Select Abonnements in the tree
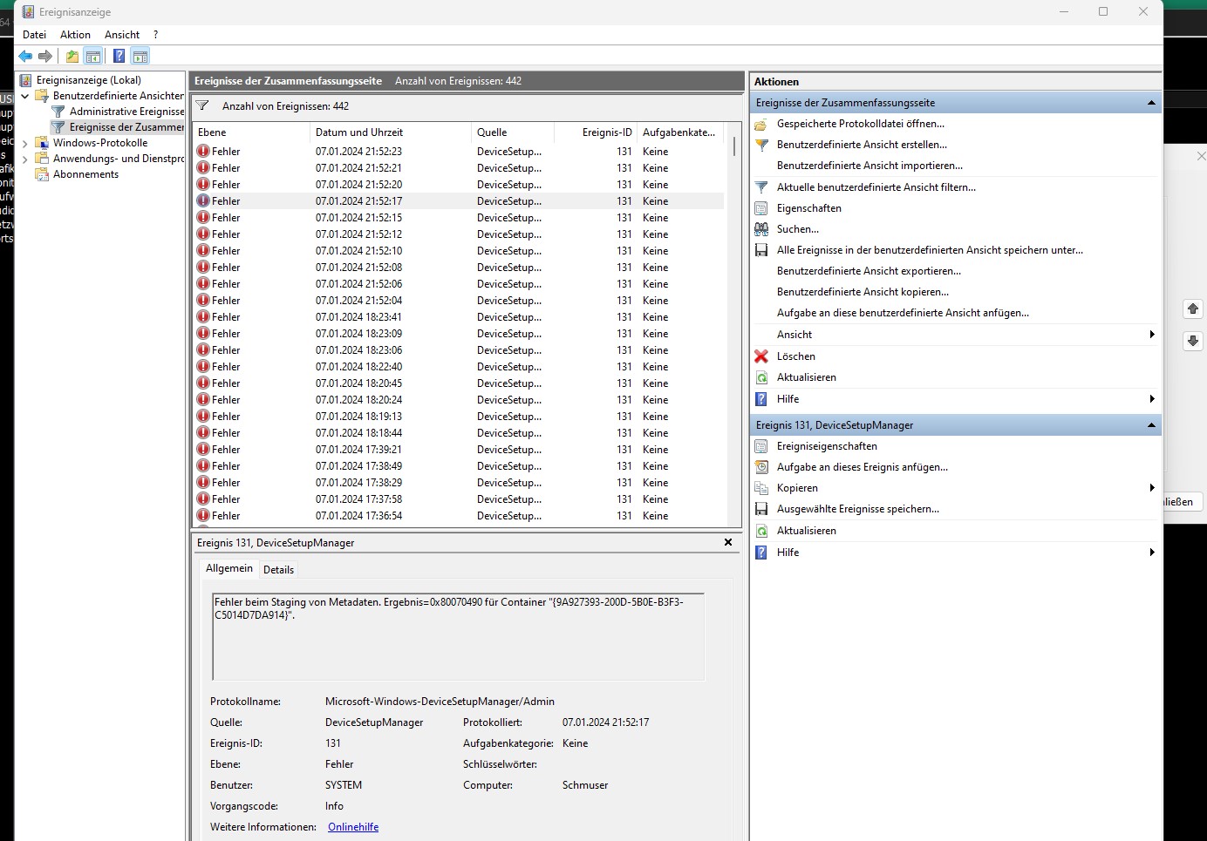 point(85,174)
